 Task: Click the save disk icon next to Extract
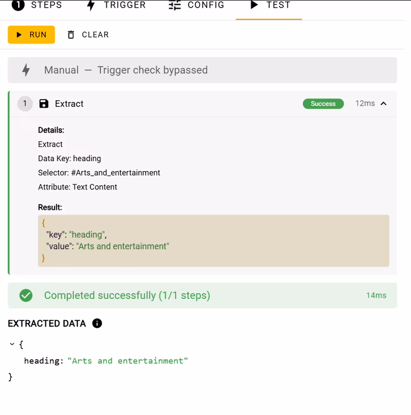click(44, 104)
